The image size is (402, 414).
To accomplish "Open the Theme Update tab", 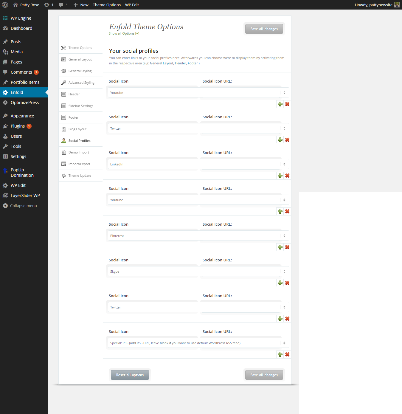I will (81, 176).
